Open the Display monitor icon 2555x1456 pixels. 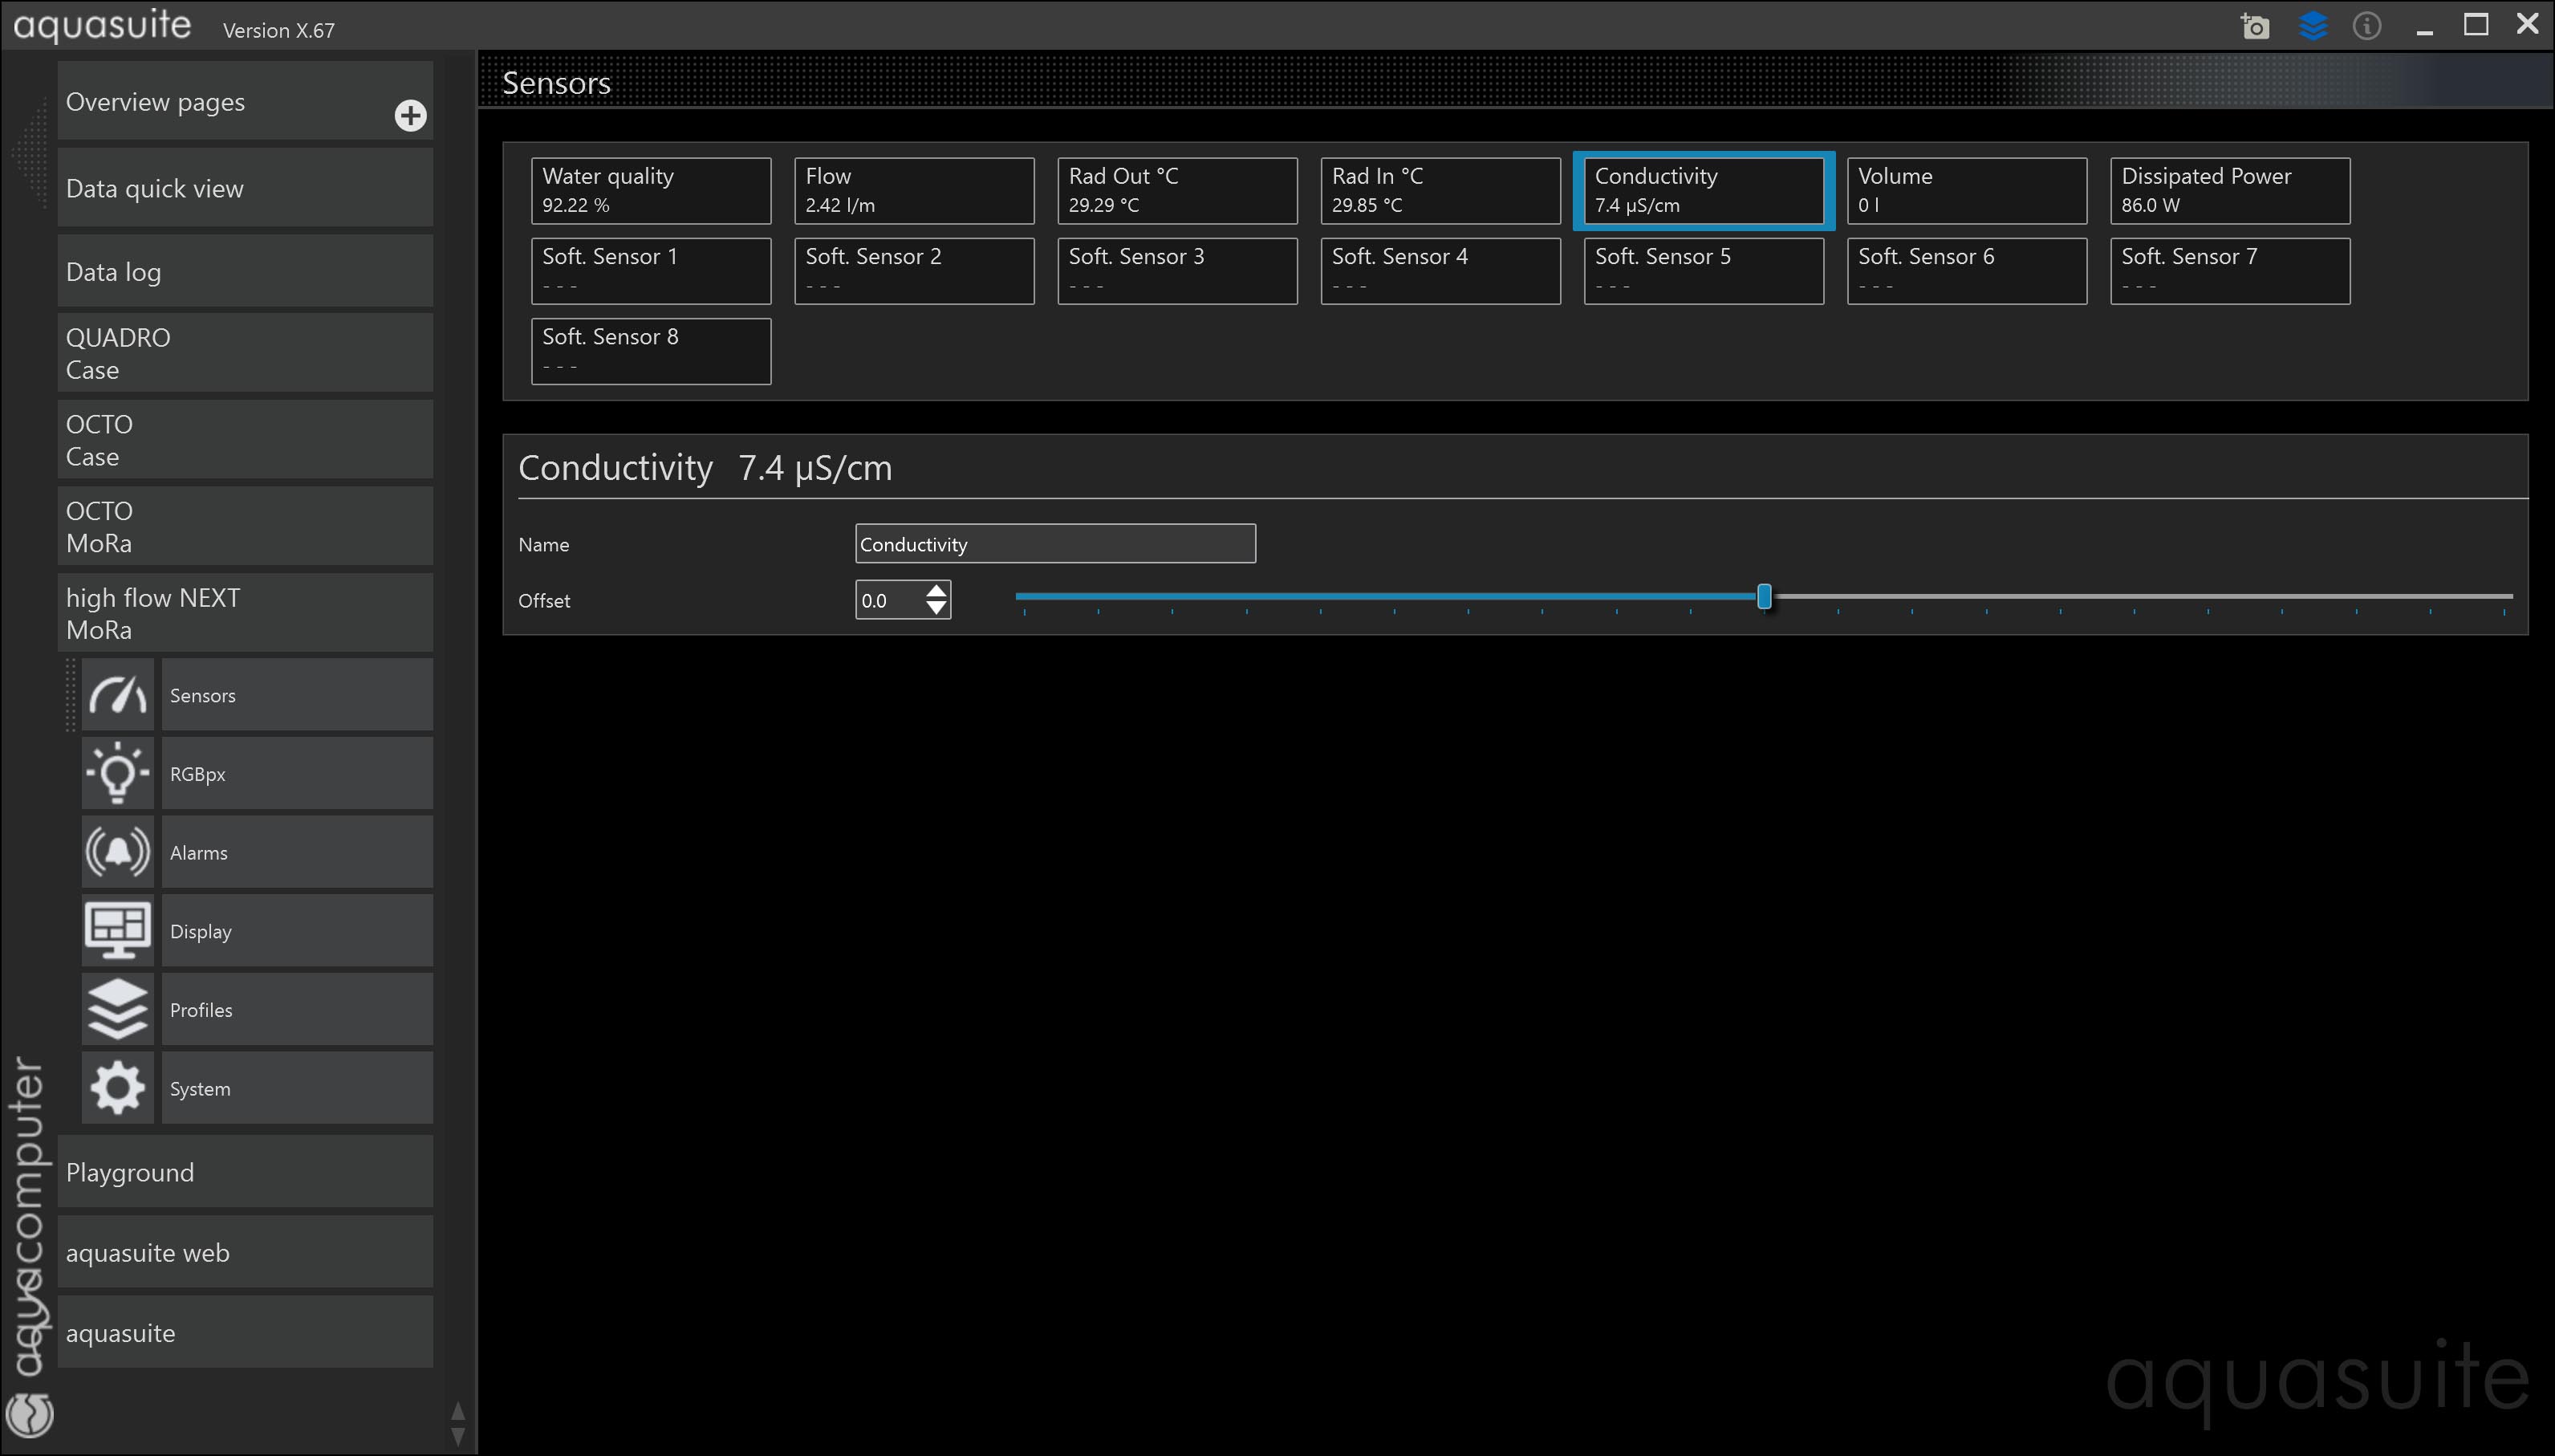tap(118, 930)
